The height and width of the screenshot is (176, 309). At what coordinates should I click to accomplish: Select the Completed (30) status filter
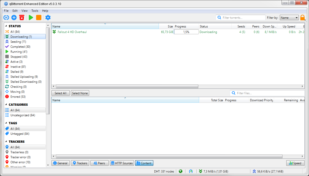[25, 46]
